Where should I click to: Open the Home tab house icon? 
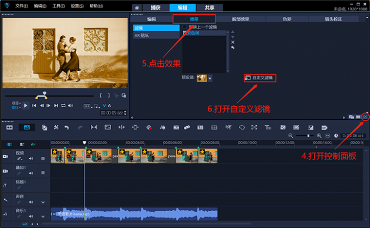point(137,8)
